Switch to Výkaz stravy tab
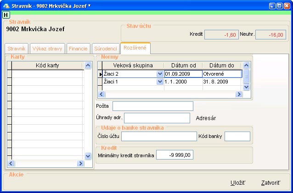 (x=47, y=48)
